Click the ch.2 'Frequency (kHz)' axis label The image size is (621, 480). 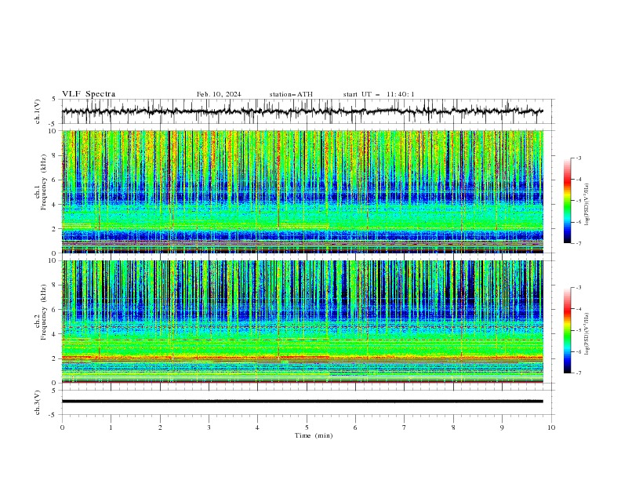[44, 312]
